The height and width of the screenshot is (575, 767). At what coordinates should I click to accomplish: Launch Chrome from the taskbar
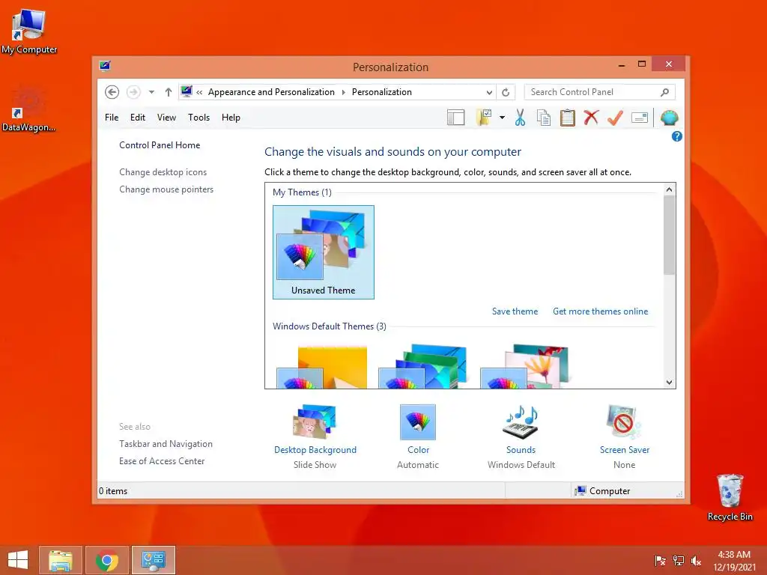pos(107,560)
